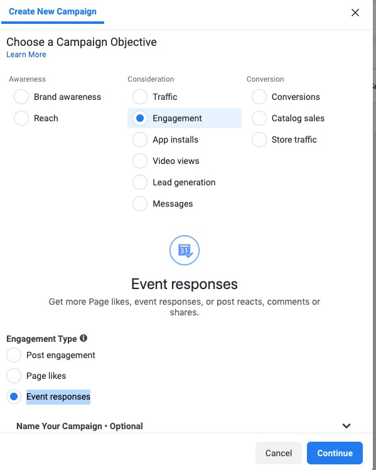Select Store traffic objective

click(259, 139)
